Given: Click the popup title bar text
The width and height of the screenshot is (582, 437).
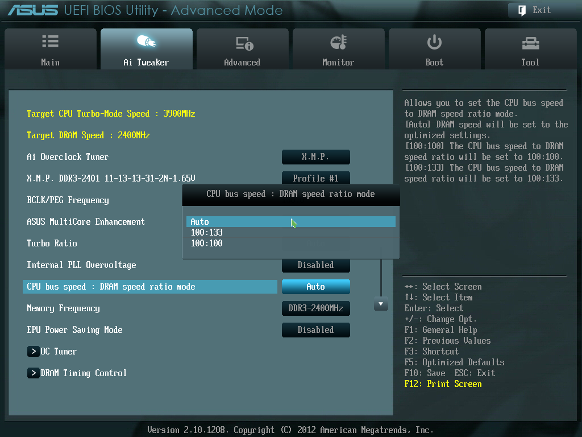Looking at the screenshot, I should click(x=290, y=194).
